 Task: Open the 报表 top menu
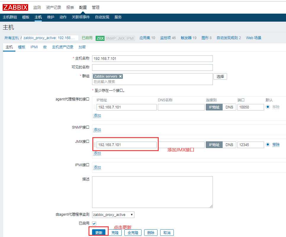[x=70, y=7]
